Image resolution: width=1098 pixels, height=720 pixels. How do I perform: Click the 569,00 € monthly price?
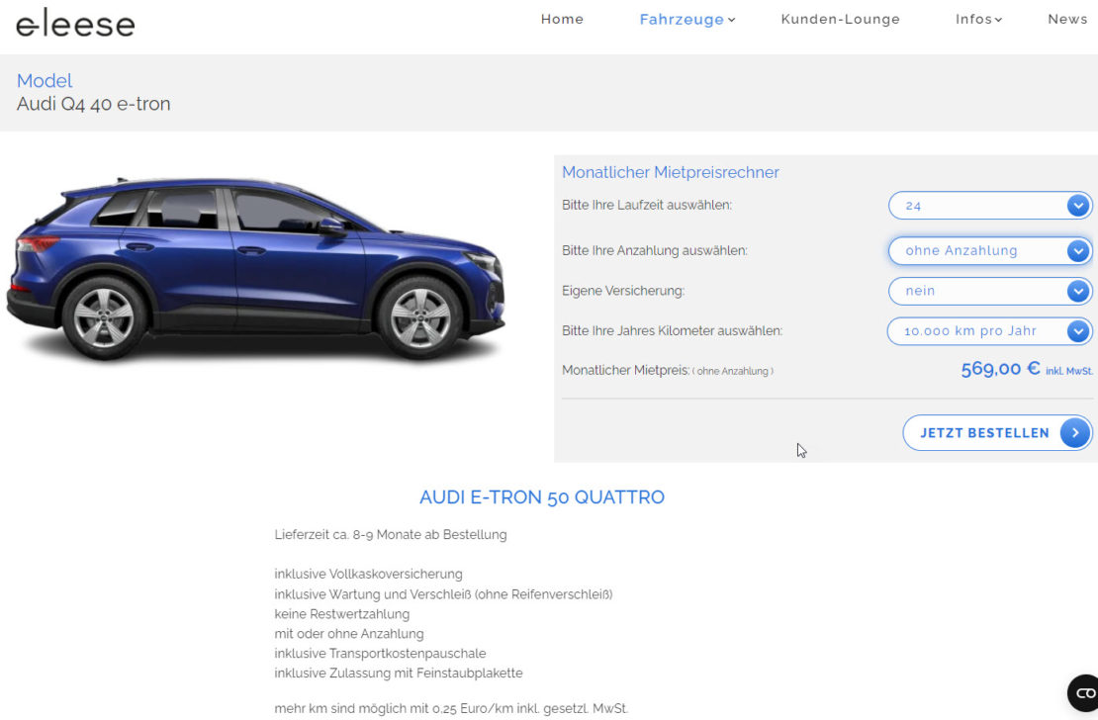click(1000, 368)
